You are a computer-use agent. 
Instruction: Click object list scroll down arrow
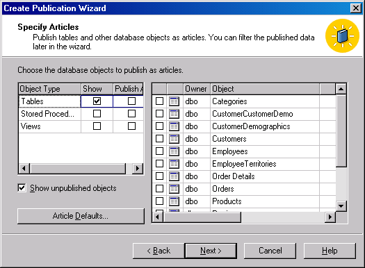(x=341, y=206)
